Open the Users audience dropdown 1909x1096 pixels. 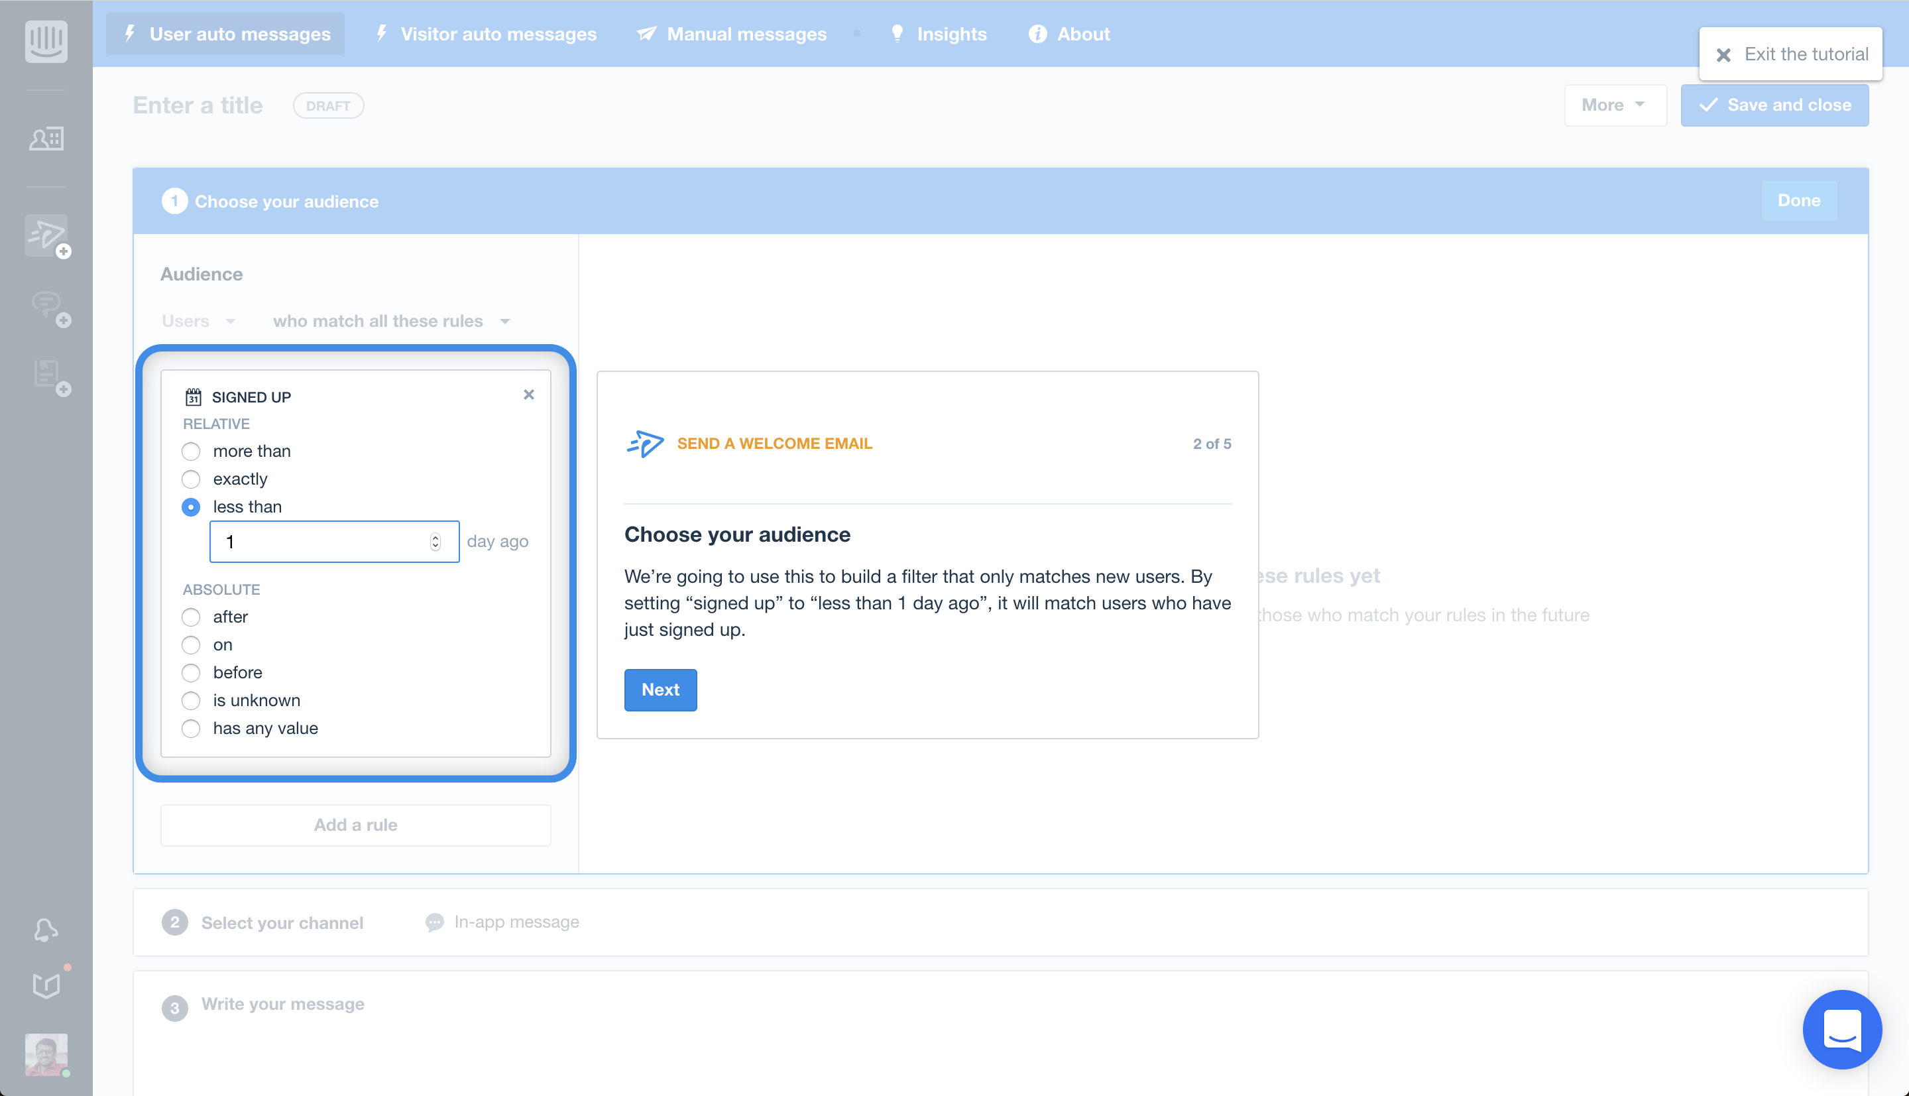(x=199, y=321)
